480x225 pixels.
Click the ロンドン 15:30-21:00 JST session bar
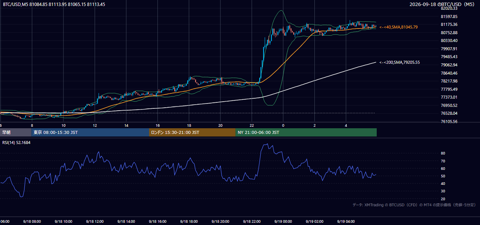192,132
